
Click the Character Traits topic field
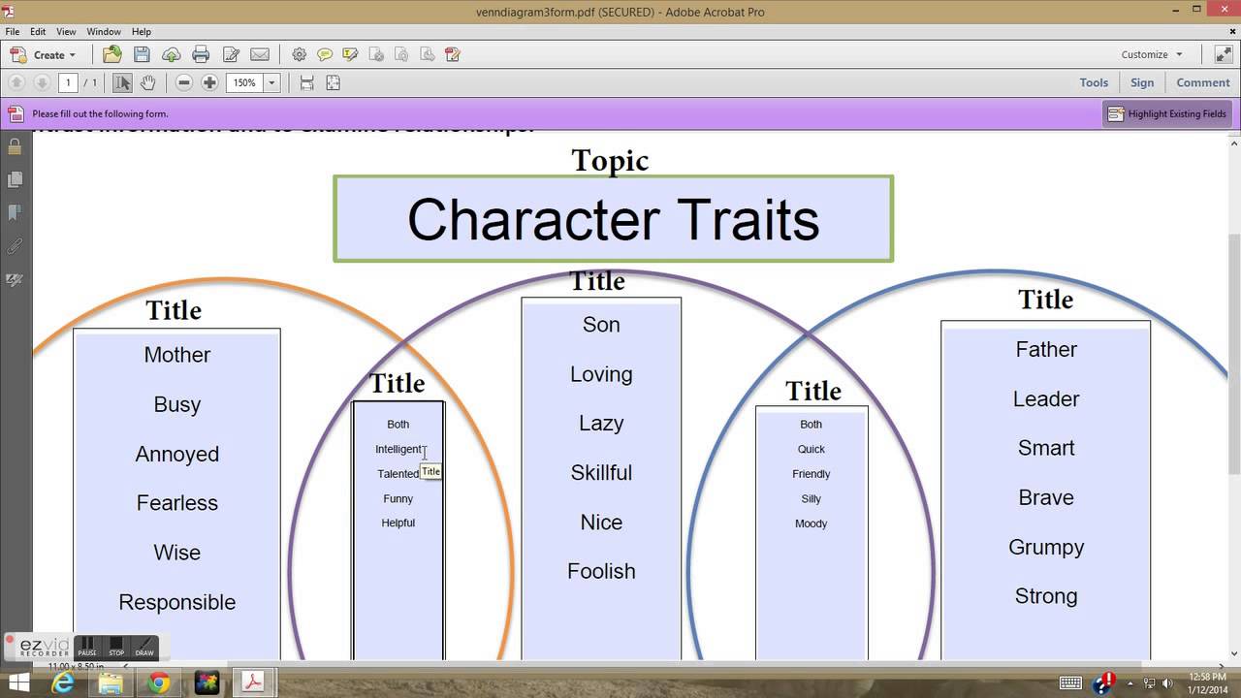pos(613,219)
